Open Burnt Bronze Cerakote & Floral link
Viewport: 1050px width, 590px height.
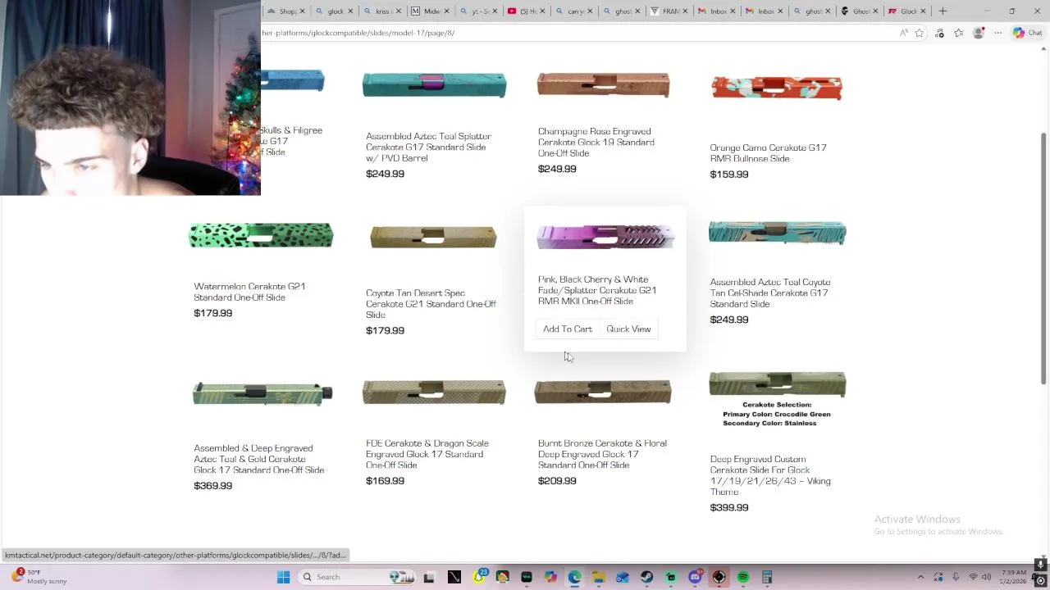coord(602,455)
